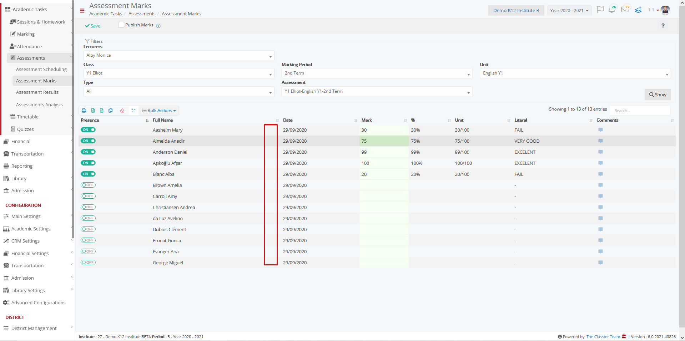Tick the Publish Marks checkbox
The image size is (685, 341).
pos(121,25)
